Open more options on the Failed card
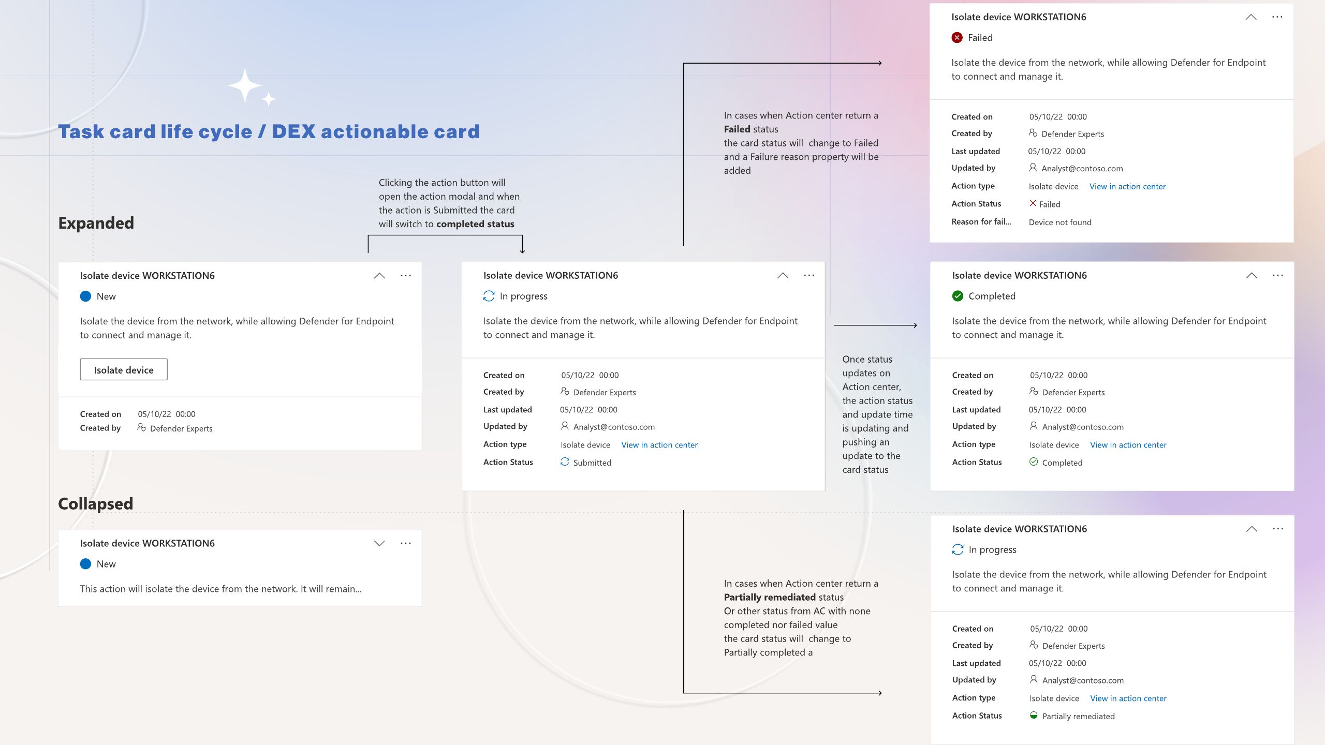1325x745 pixels. (x=1277, y=17)
